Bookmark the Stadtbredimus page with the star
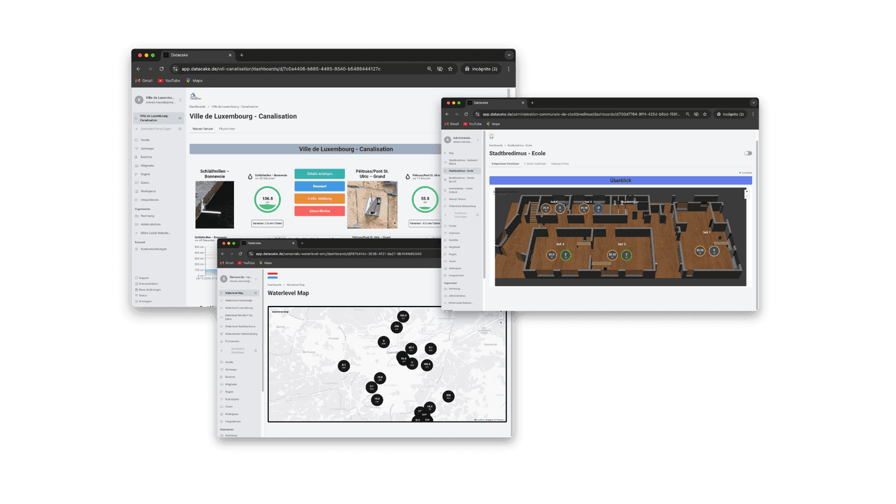Image resolution: width=896 pixels, height=504 pixels. tap(704, 114)
